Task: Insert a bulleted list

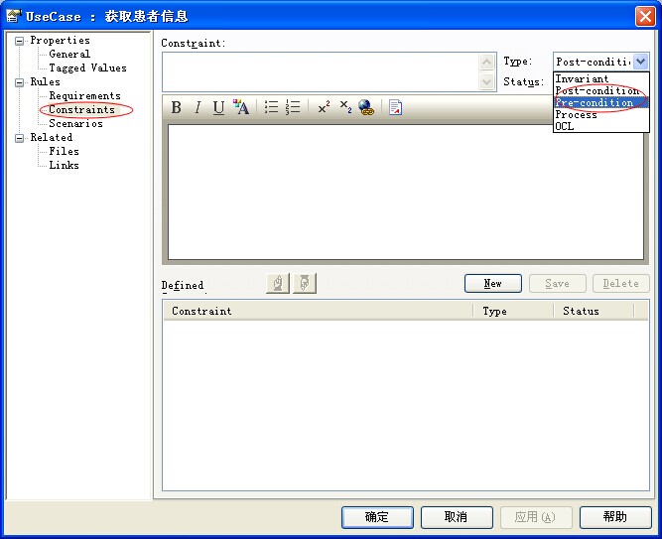Action: [272, 107]
